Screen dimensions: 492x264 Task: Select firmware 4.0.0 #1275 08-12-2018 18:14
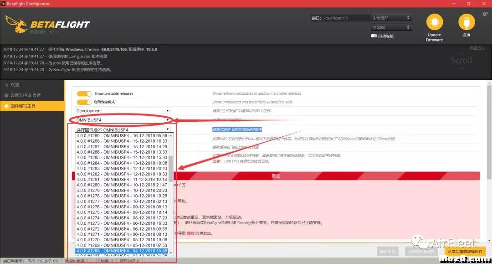click(x=122, y=212)
